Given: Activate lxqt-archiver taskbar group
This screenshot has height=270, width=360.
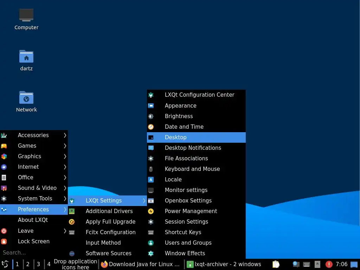Looking at the screenshot, I should coord(224,264).
